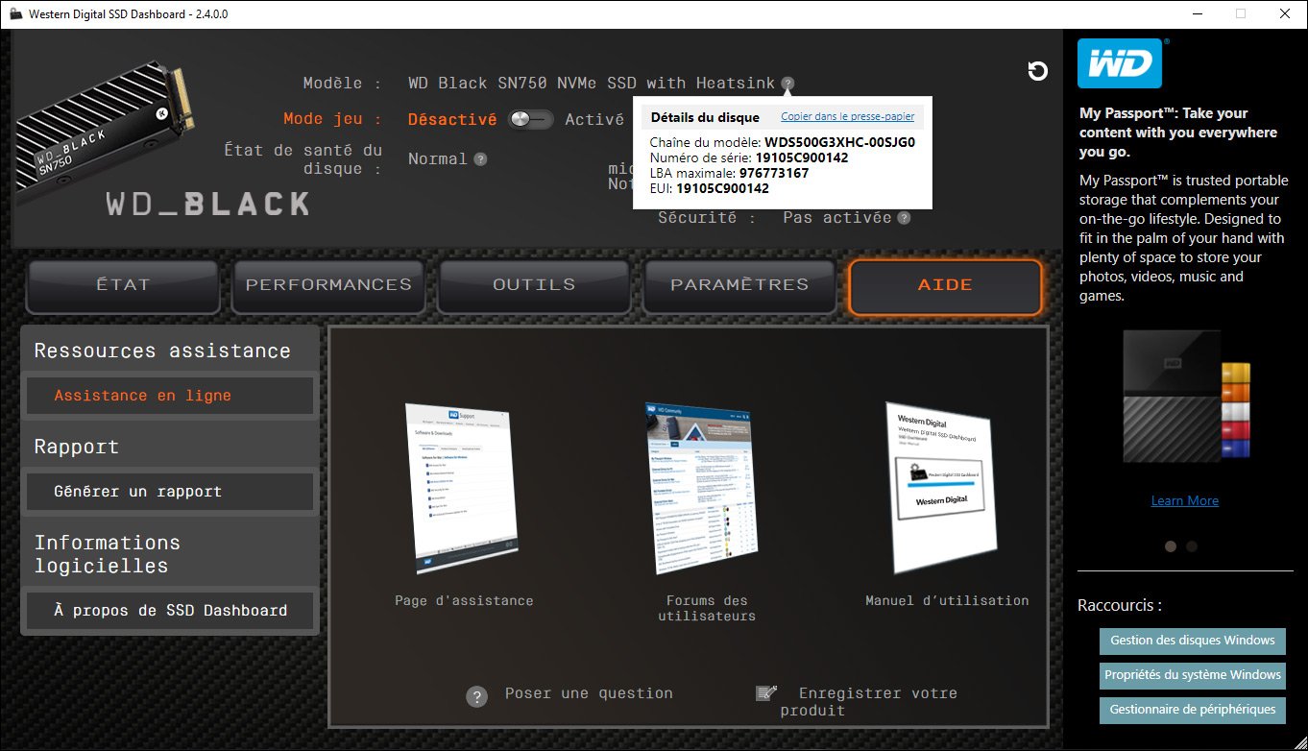Click the help icon next to Pas activée
1308x751 pixels.
pyautogui.click(x=904, y=218)
